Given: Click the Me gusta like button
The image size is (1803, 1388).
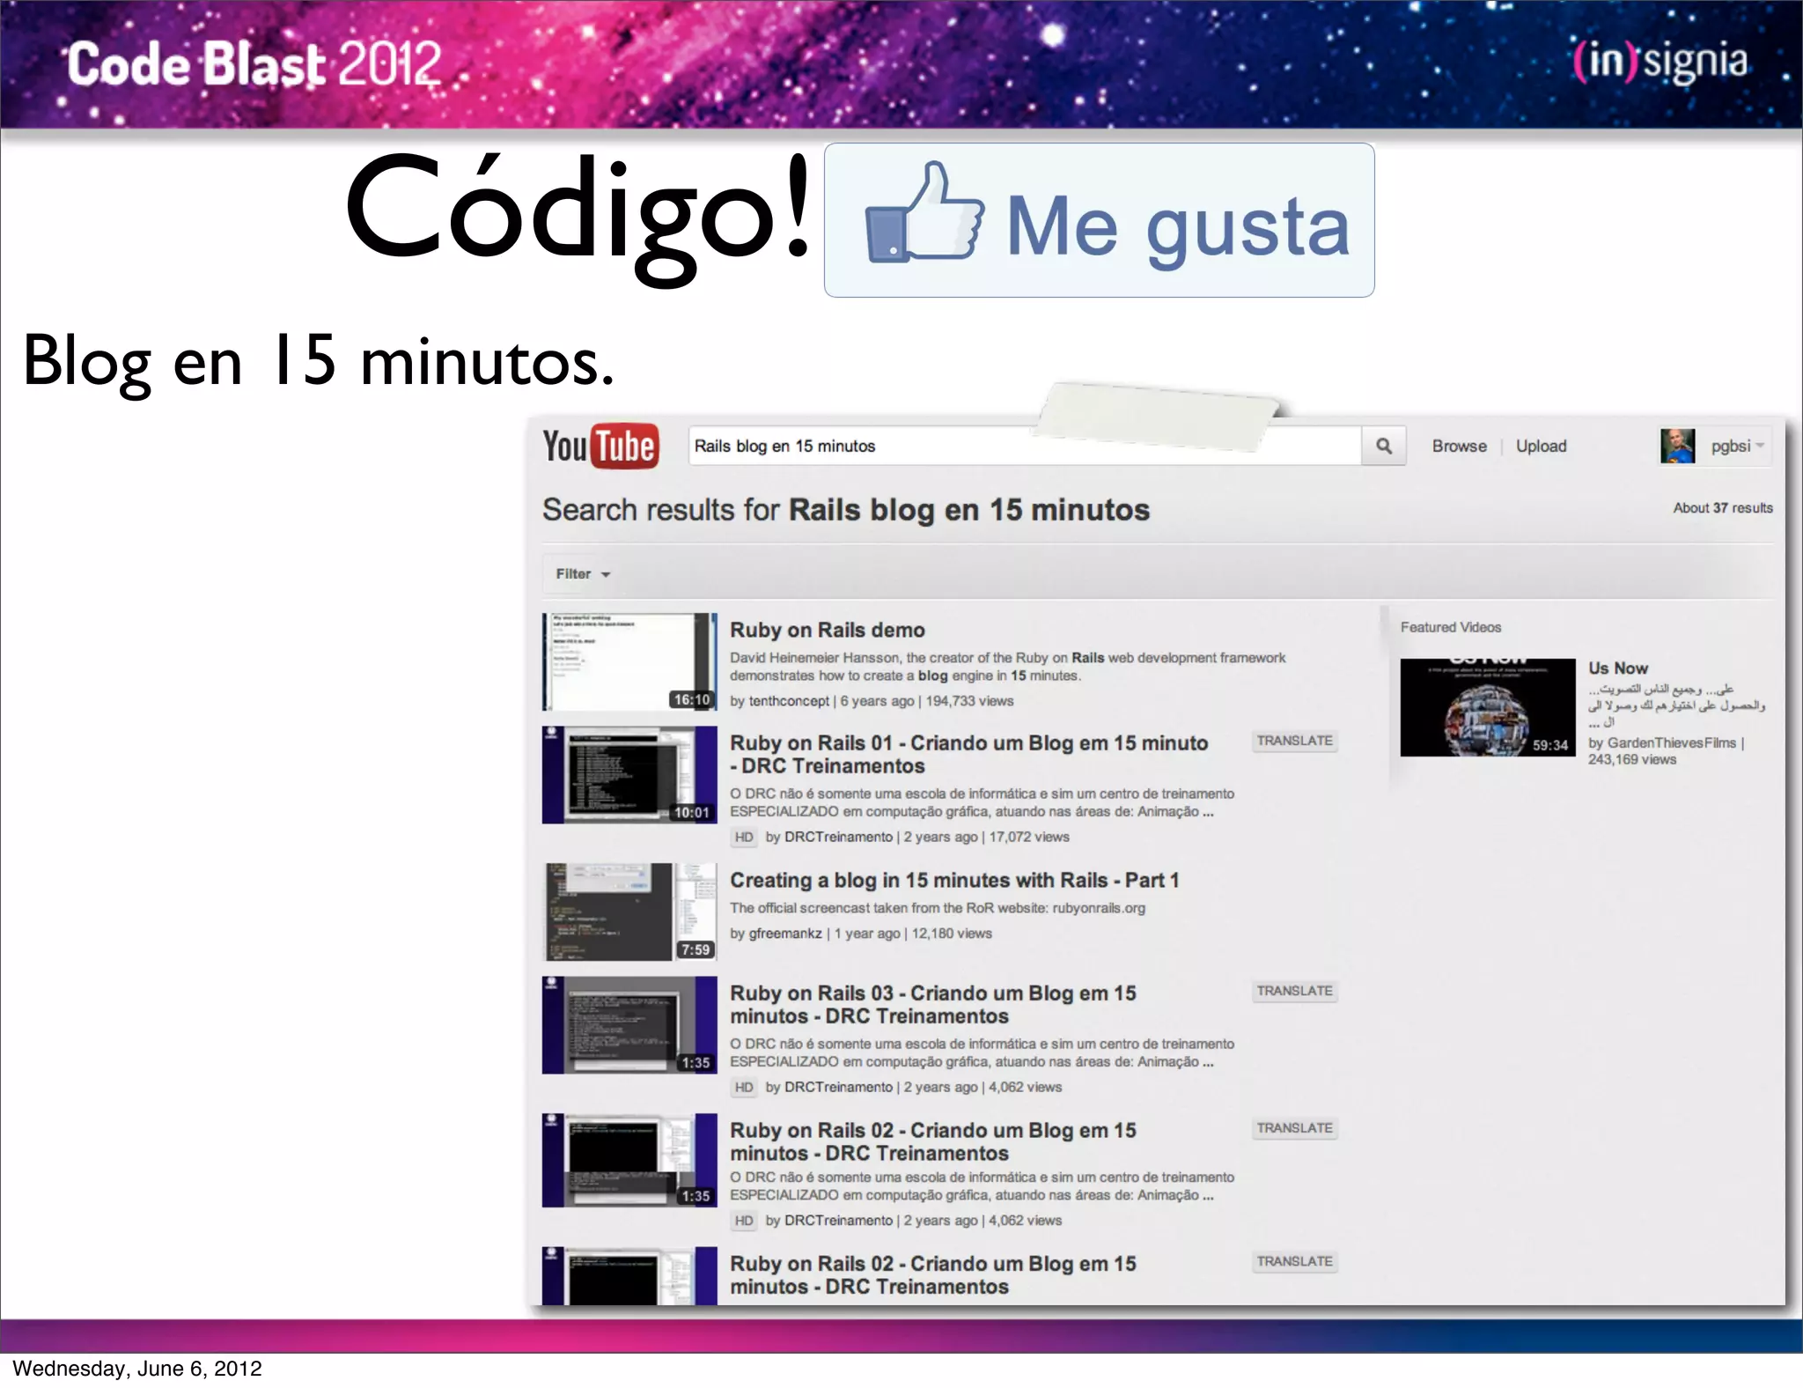Looking at the screenshot, I should tap(1099, 220).
